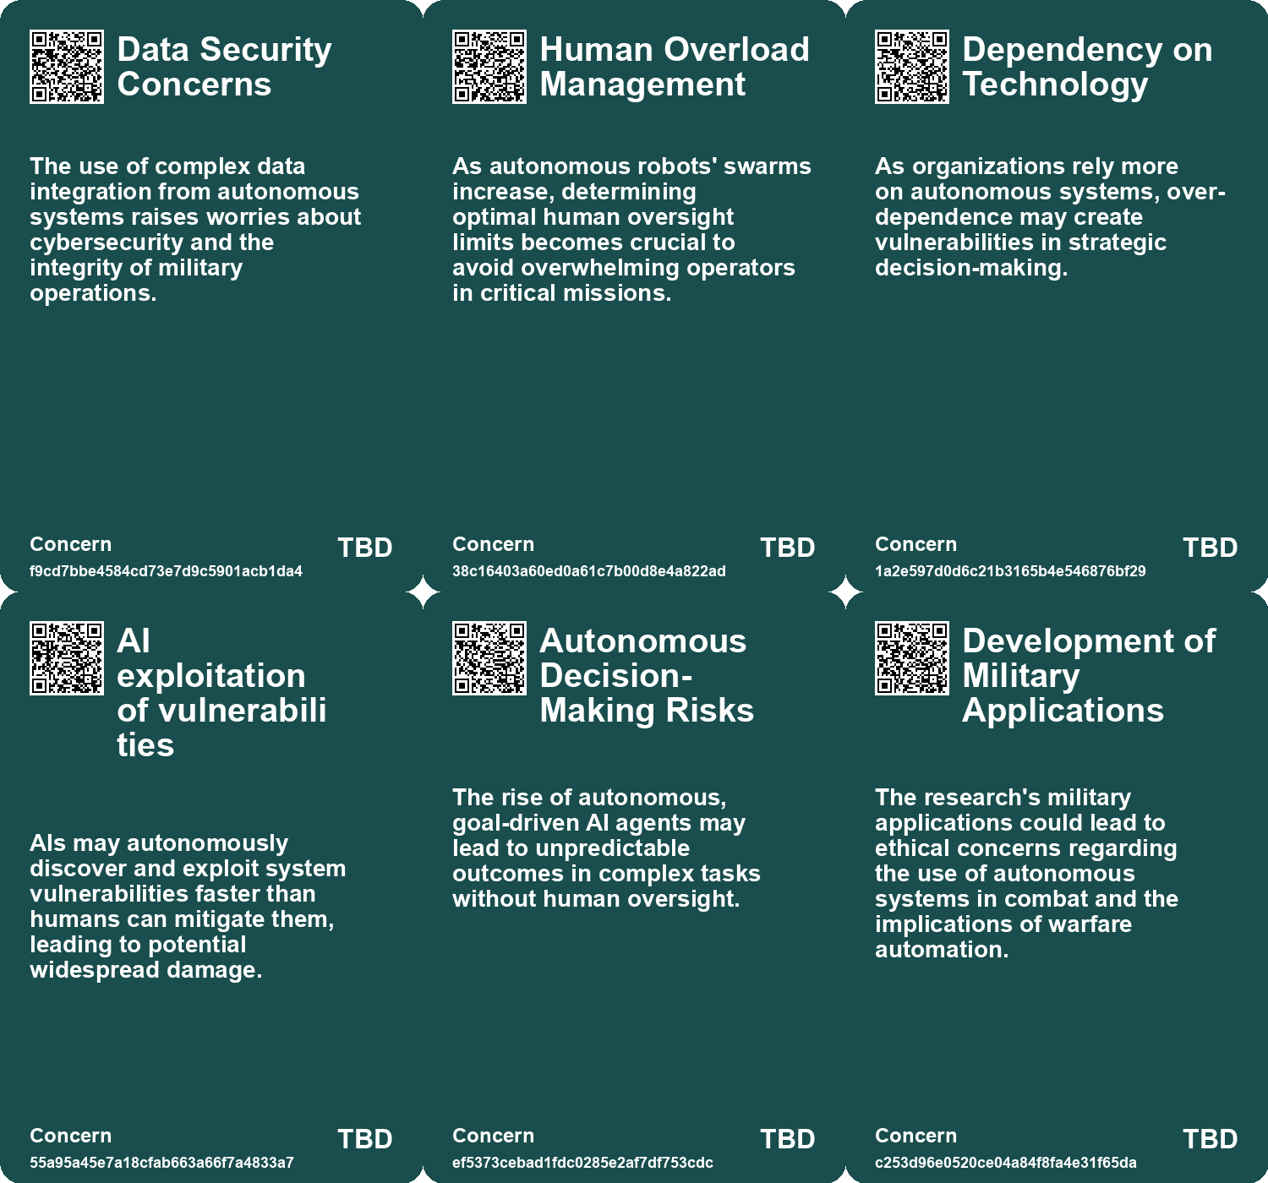Screen dimensions: 1268x1183
Task: Click description text about warfare automation
Action: pyautogui.click(x=1026, y=873)
